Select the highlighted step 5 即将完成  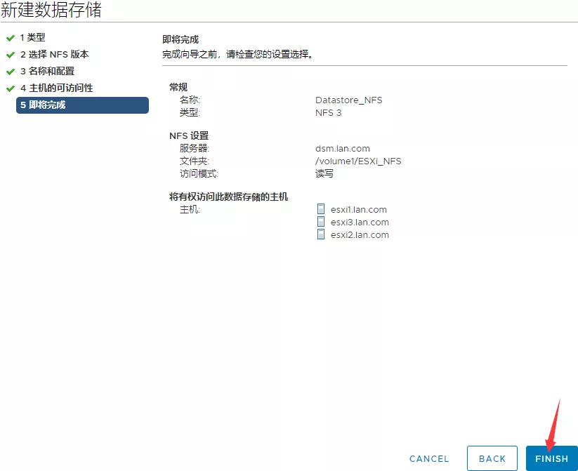(x=82, y=105)
